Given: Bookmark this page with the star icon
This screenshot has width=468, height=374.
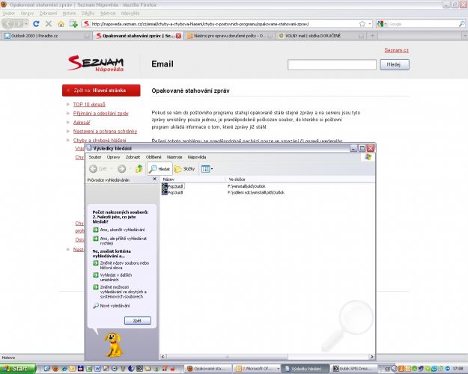Looking at the screenshot, I should pos(362,24).
